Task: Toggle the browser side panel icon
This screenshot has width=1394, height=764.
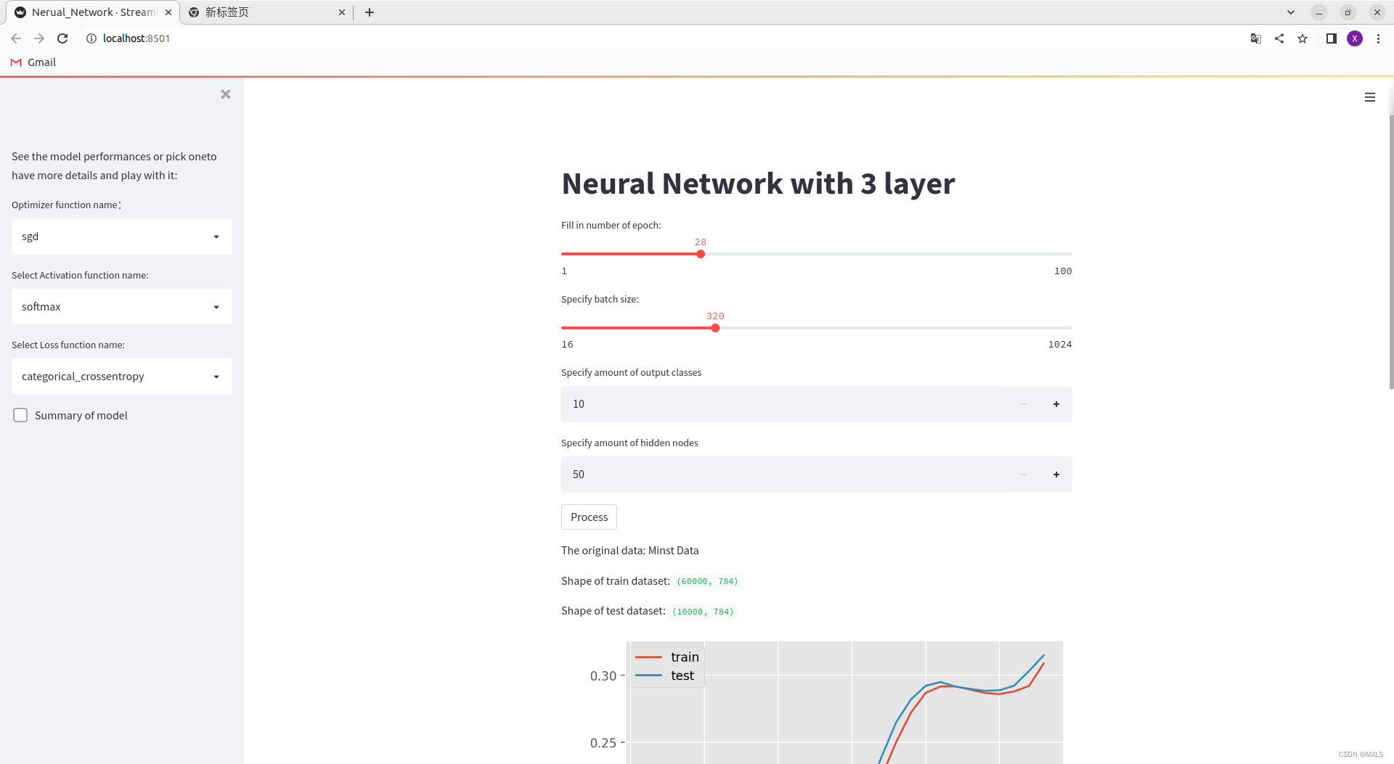Action: click(x=1331, y=38)
